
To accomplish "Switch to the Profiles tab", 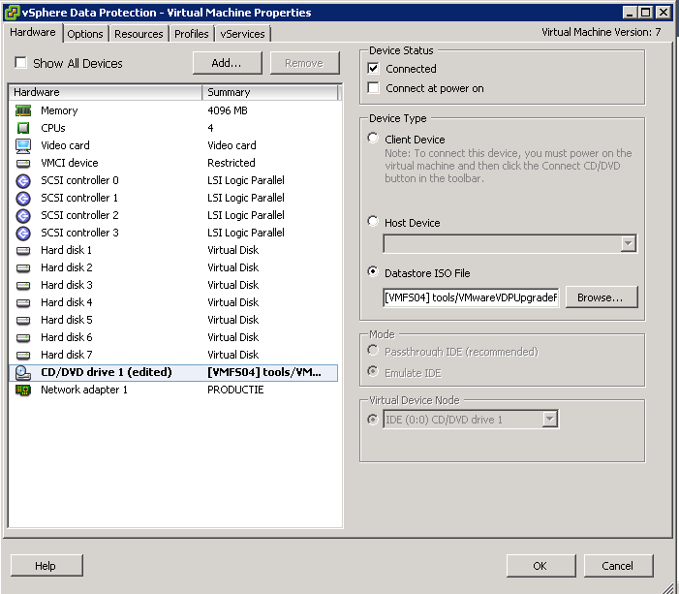I will pyautogui.click(x=192, y=34).
